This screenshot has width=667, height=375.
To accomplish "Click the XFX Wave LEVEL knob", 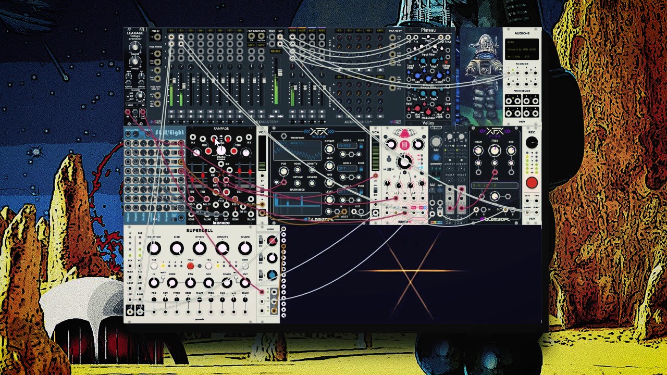I will pyautogui.click(x=329, y=199).
